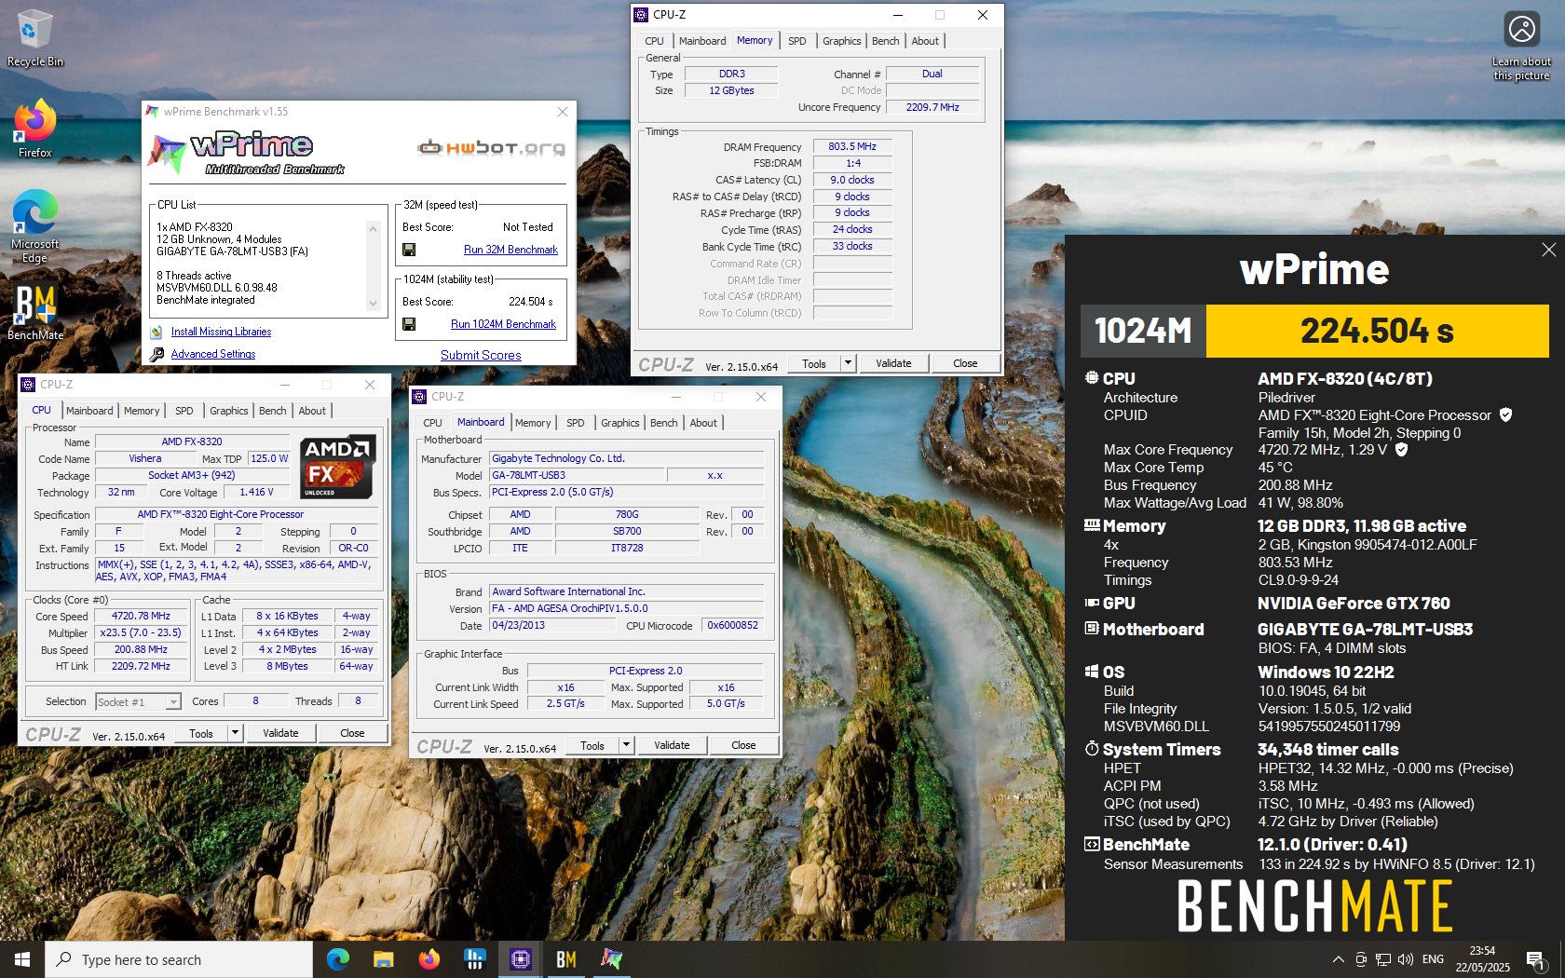Click the AMD FX logo in CPU-Z
The height and width of the screenshot is (978, 1565).
click(338, 467)
